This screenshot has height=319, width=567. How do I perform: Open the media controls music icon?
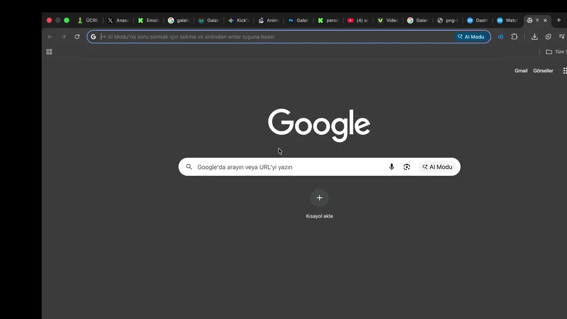(x=562, y=37)
